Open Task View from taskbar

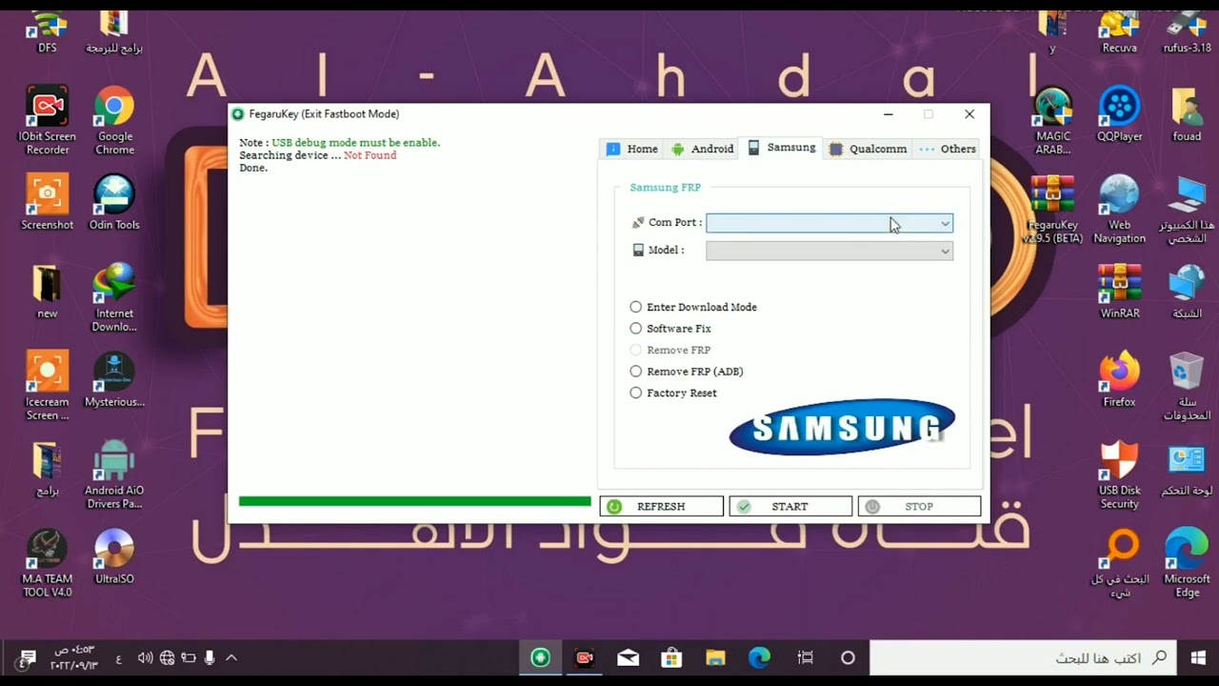coord(805,657)
